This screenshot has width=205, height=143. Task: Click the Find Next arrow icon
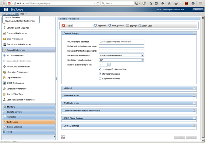pos(95,26)
